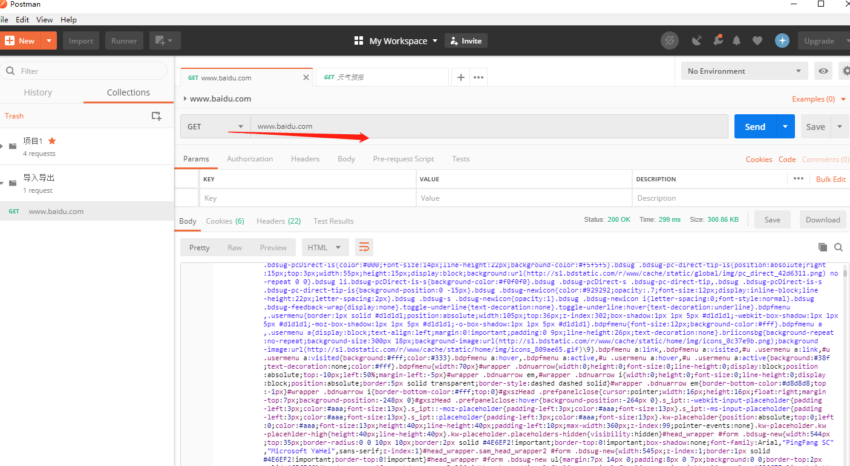Click the satellite interceptor icon

697,40
